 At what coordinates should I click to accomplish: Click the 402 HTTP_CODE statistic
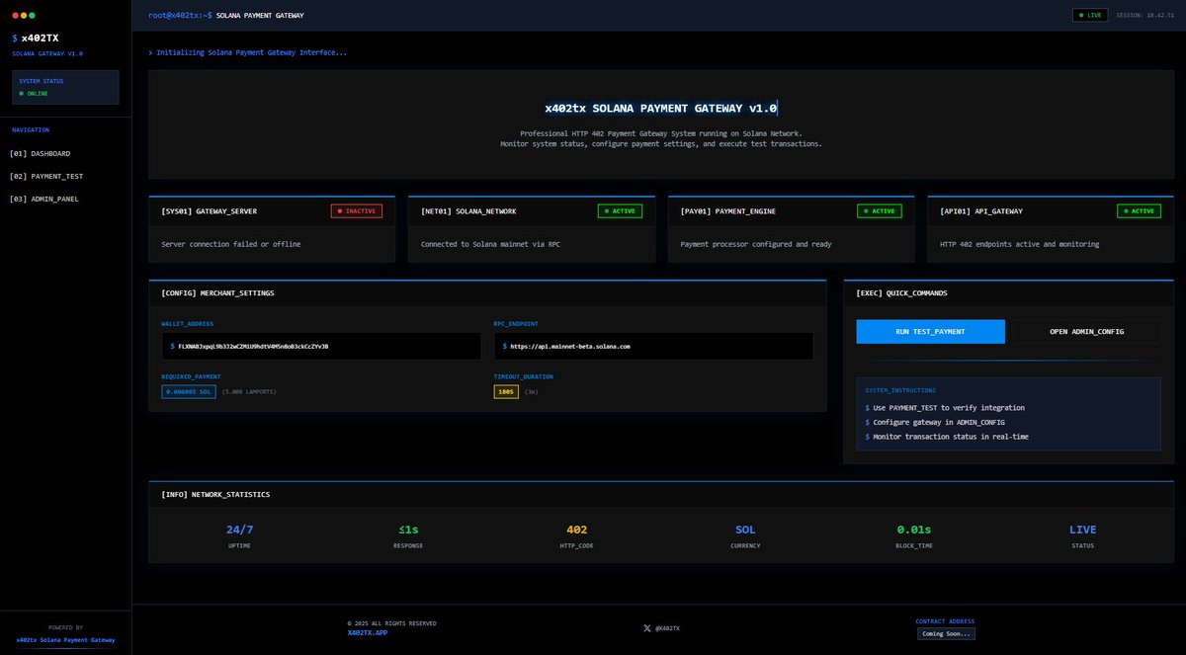(577, 536)
